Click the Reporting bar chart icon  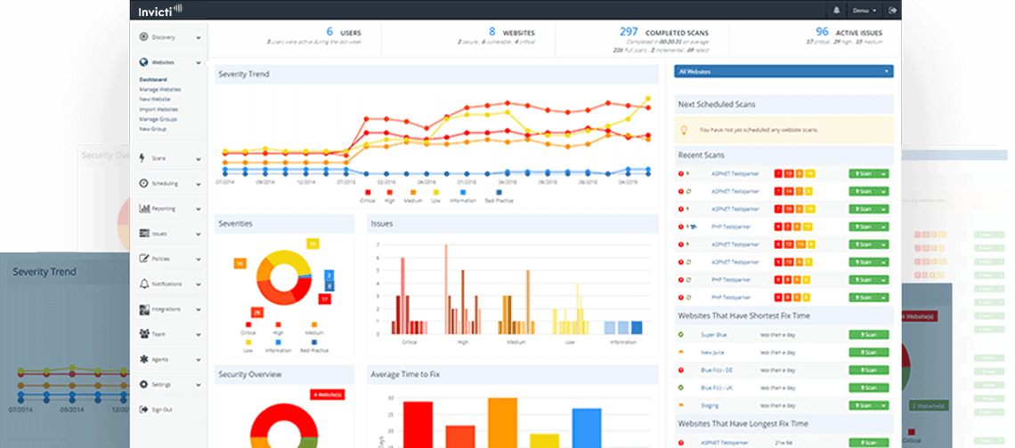click(x=144, y=208)
